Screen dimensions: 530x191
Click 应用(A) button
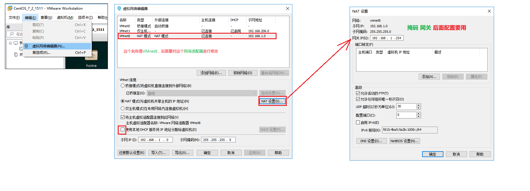[255, 153]
